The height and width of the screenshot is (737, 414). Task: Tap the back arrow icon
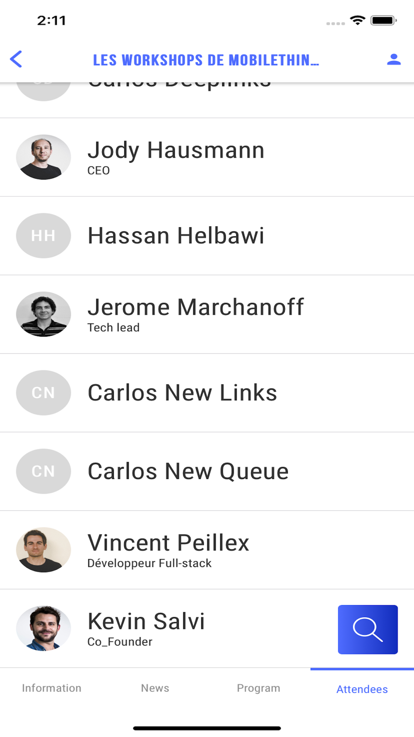[16, 59]
